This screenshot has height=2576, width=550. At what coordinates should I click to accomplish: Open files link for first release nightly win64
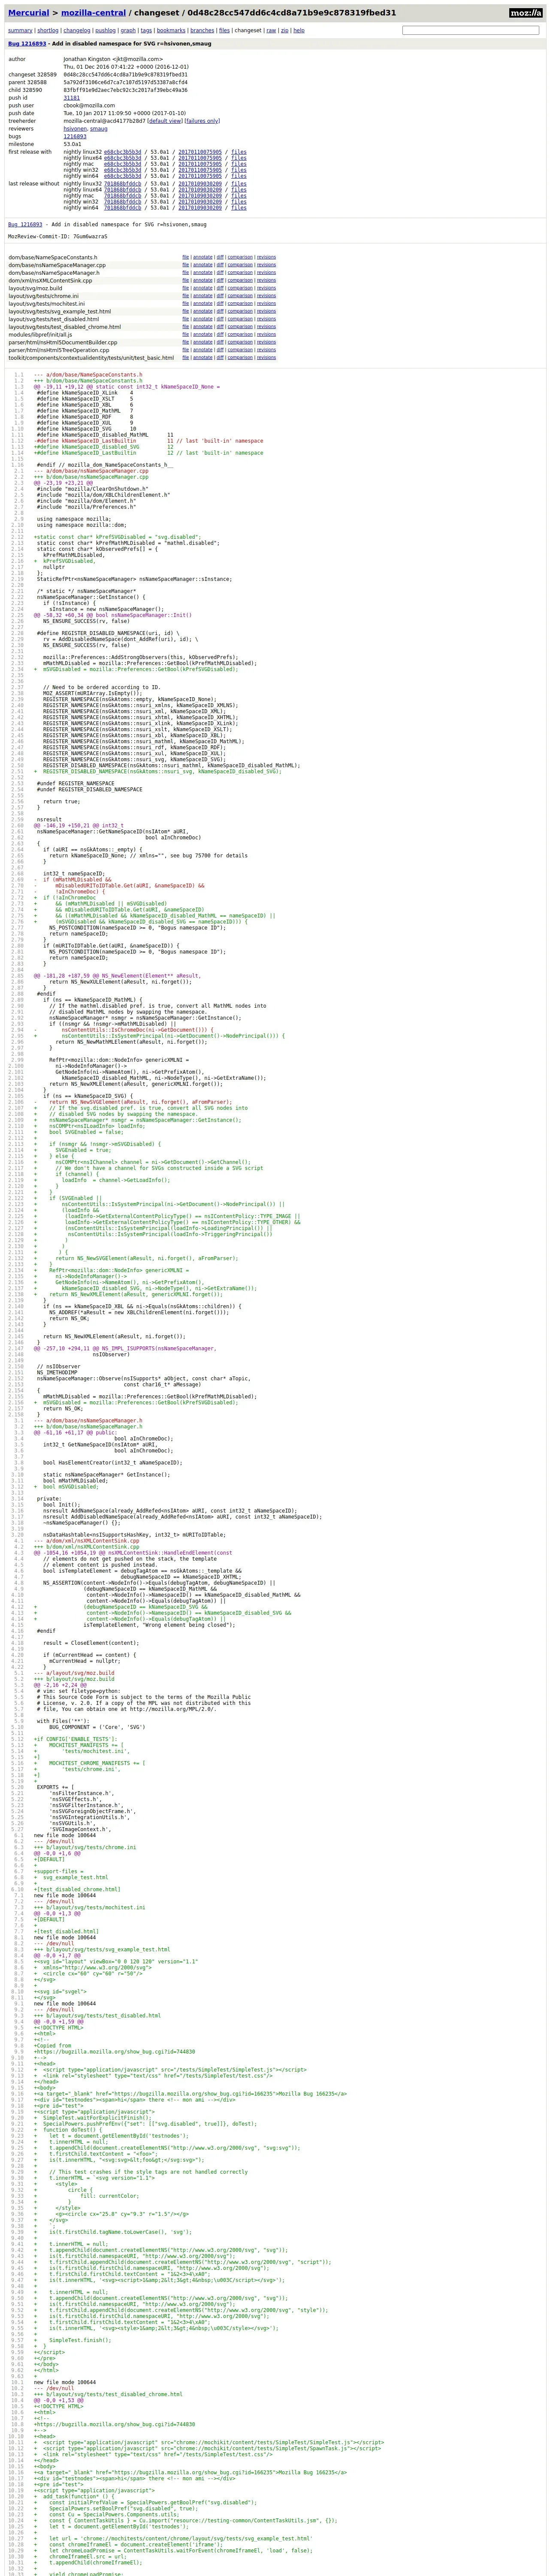[x=239, y=176]
